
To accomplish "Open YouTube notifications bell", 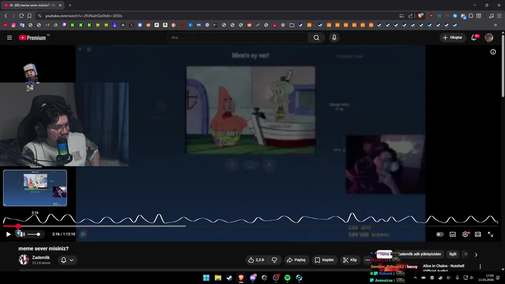I will (474, 37).
